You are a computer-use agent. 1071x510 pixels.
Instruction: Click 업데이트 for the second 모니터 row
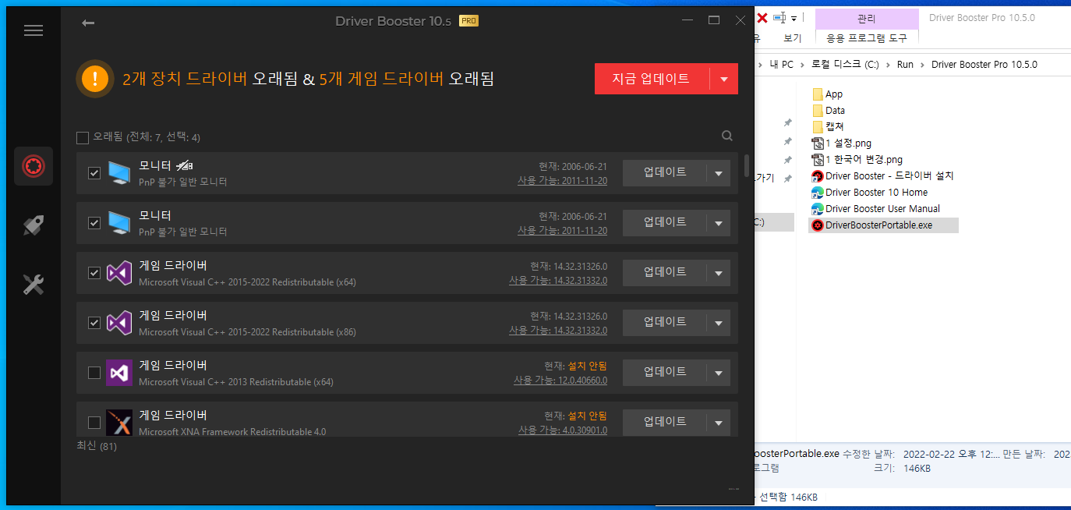665,223
